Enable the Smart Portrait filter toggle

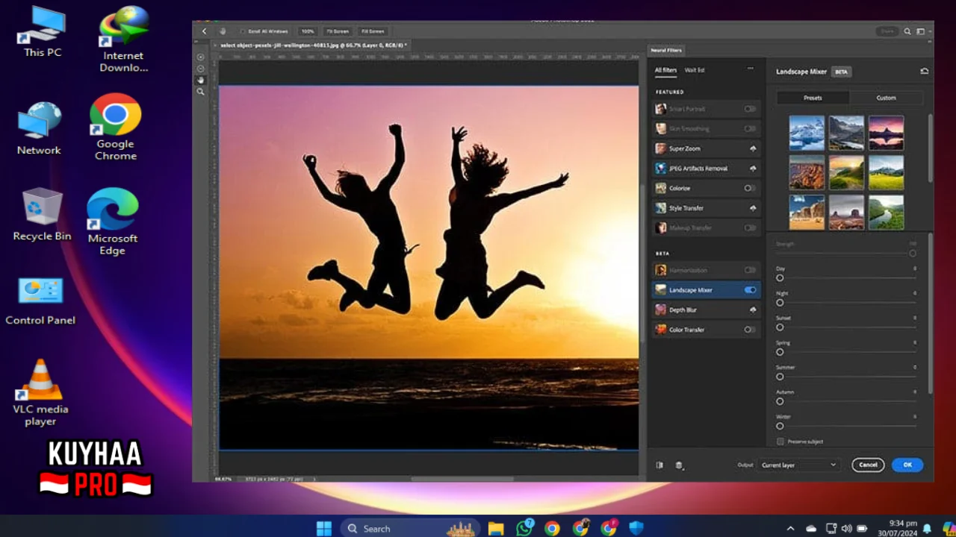click(750, 109)
